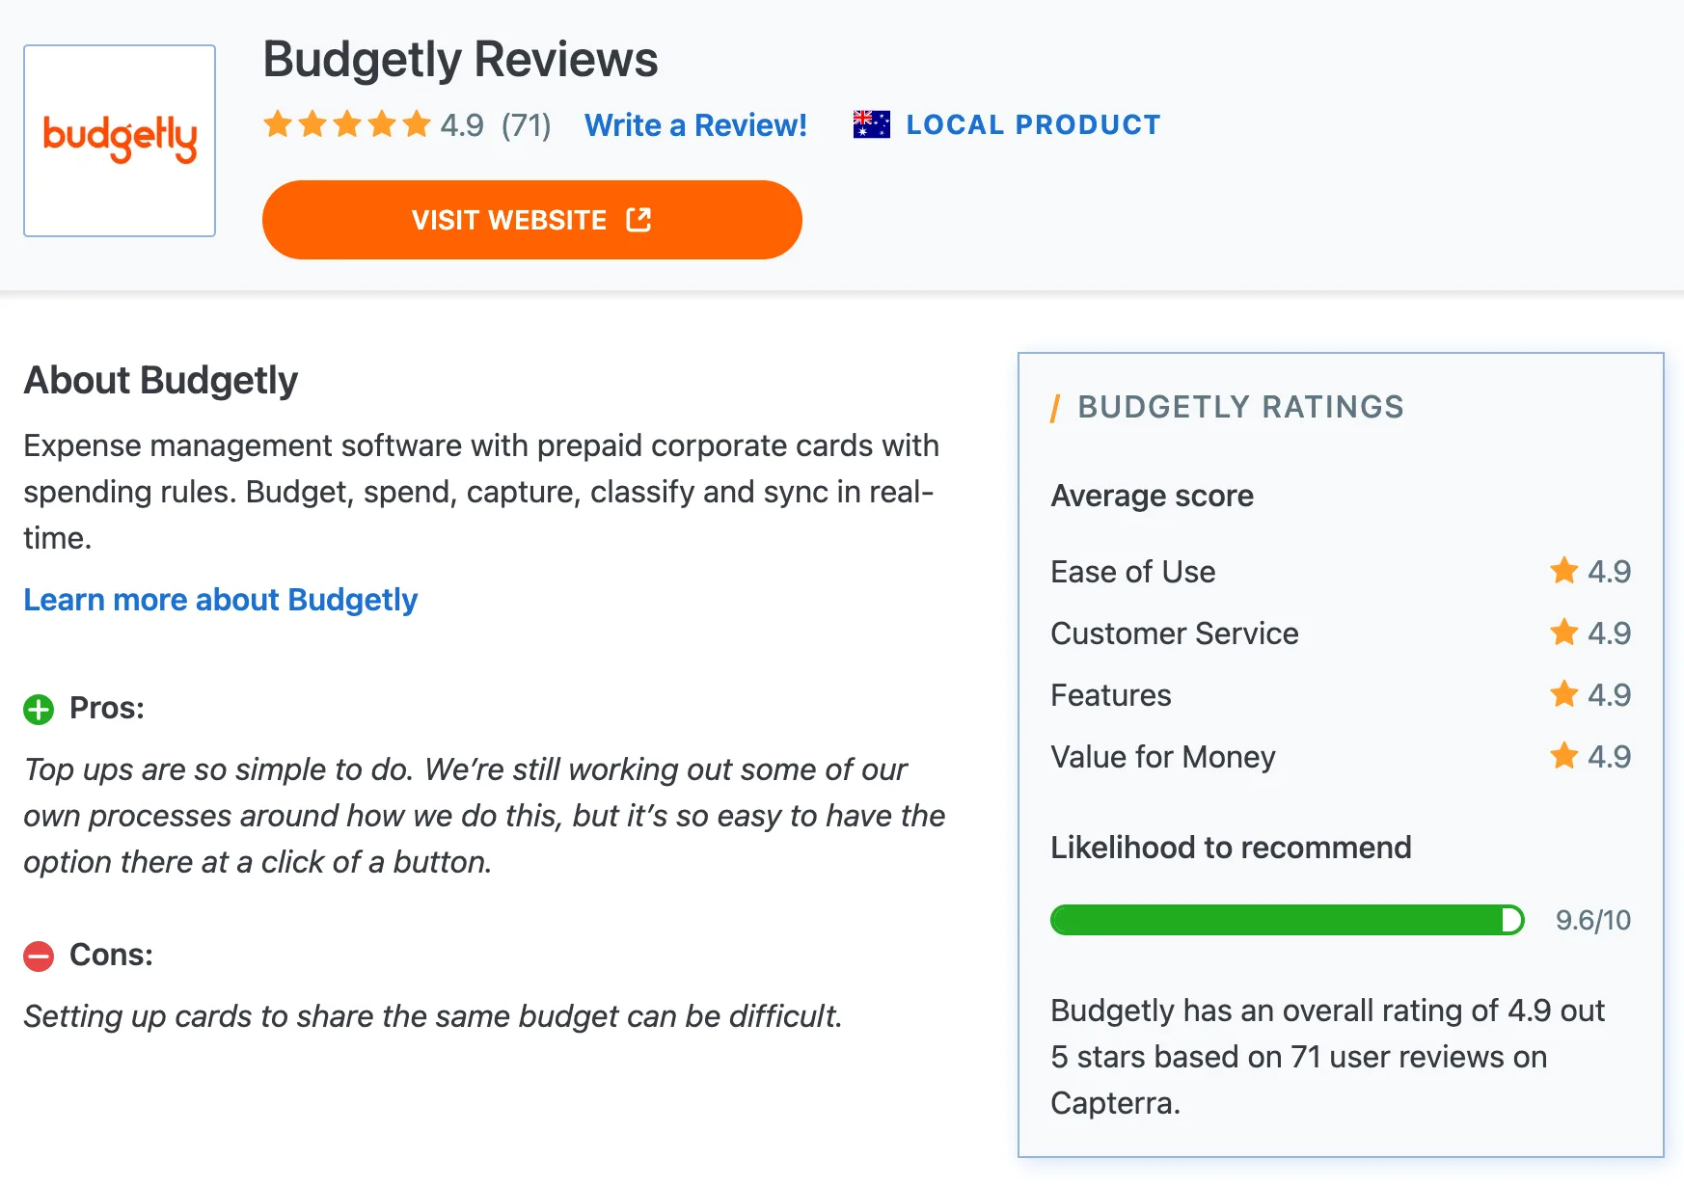The image size is (1684, 1186).
Task: Click the green likelihood to recommend bar
Action: click(x=1286, y=920)
